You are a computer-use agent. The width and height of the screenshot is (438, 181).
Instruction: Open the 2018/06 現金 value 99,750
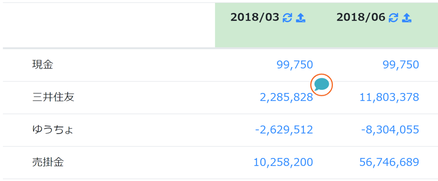401,65
